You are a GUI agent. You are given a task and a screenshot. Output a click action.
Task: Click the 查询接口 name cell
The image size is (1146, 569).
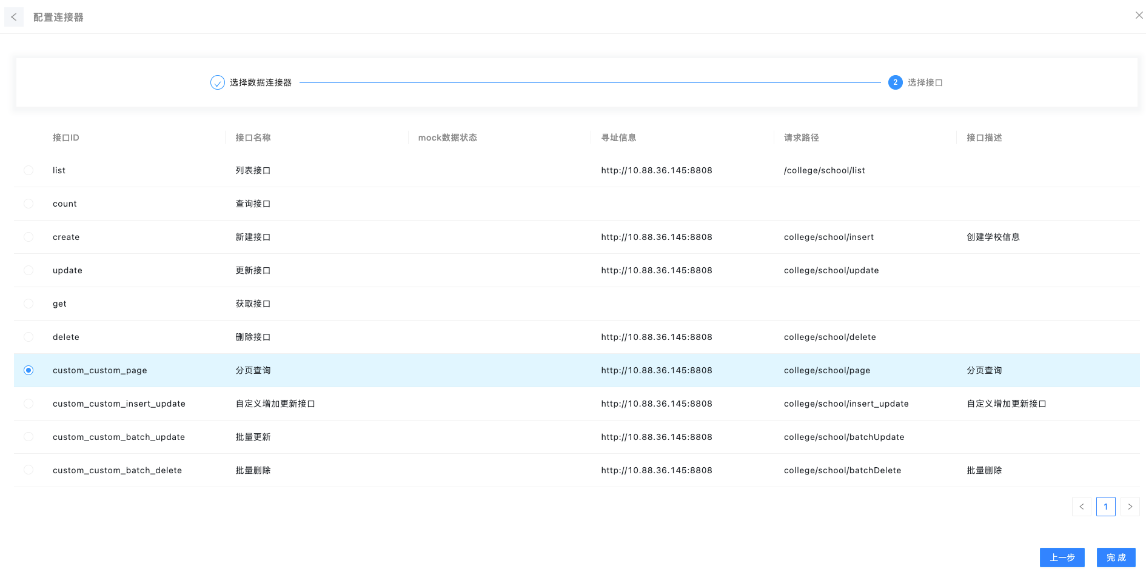[253, 204]
